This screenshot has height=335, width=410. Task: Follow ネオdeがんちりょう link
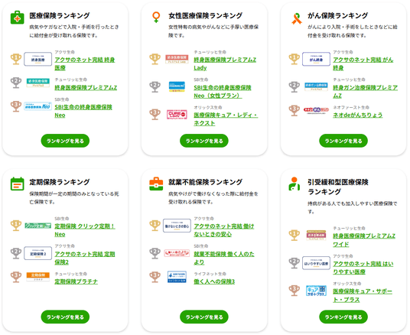tap(357, 115)
